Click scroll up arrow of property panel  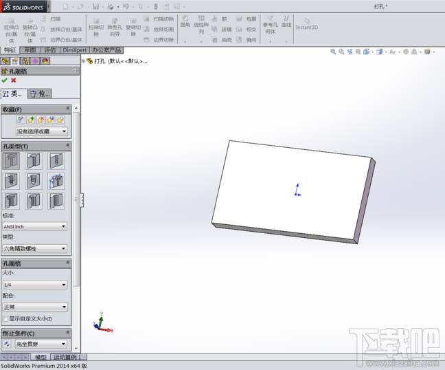76,108
